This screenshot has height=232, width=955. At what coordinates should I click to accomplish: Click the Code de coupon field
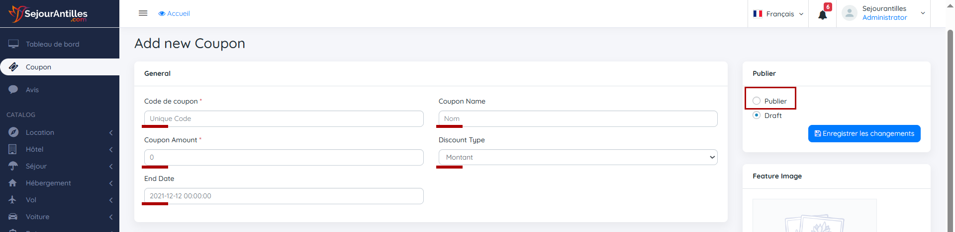(x=284, y=118)
